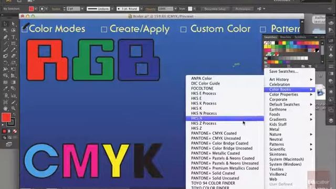The height and width of the screenshot is (189, 336).
Task: Choose TOYO 94 COLOR FINDER
Action: [x=225, y=183]
